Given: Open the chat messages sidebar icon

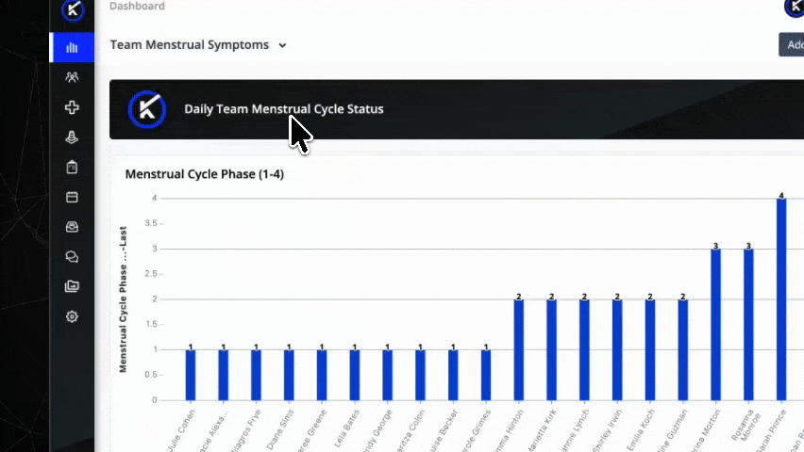Looking at the screenshot, I should (x=72, y=257).
